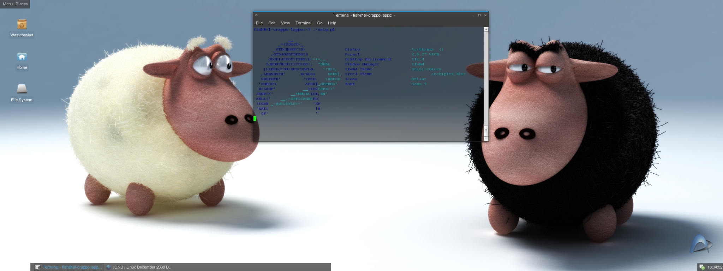
Task: Click the ./ssig.pl command prompt line
Action: point(294,30)
